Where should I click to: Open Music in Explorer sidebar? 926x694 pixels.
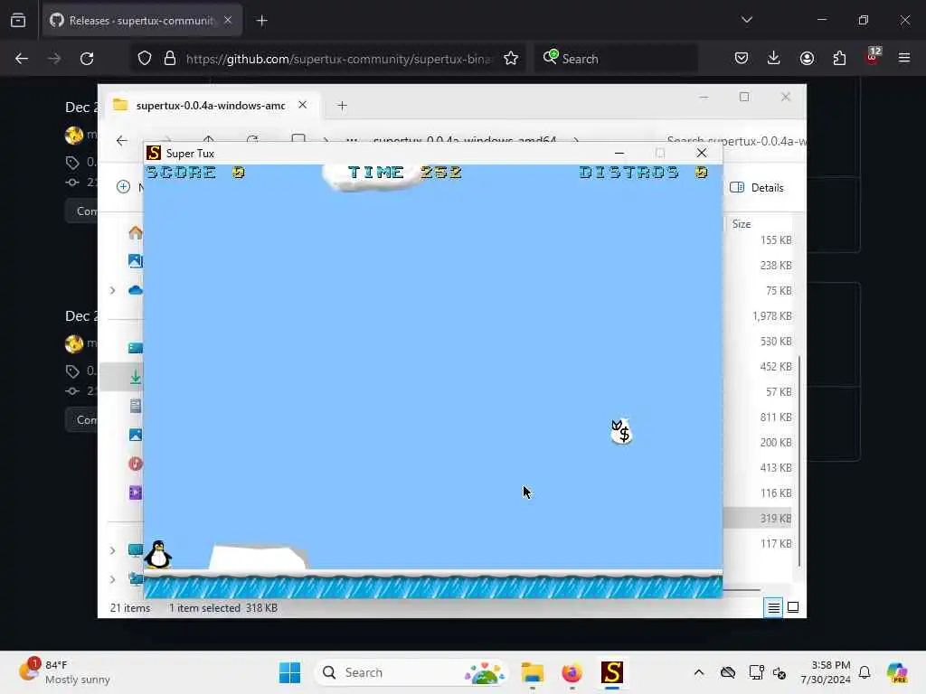[x=136, y=464]
